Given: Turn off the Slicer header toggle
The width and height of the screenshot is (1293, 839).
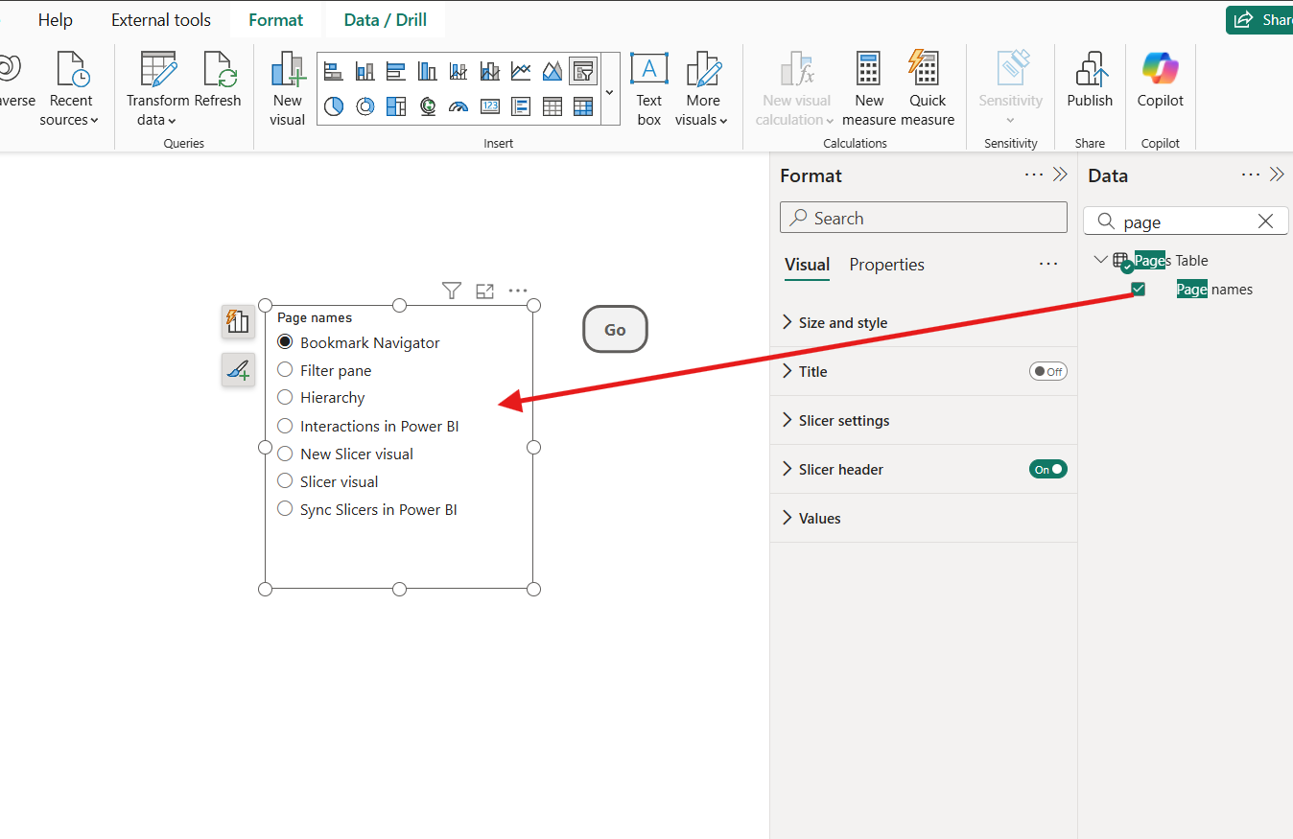Looking at the screenshot, I should (1047, 470).
